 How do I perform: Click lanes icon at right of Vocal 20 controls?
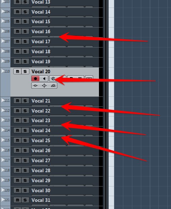pyautogui.click(x=89, y=78)
